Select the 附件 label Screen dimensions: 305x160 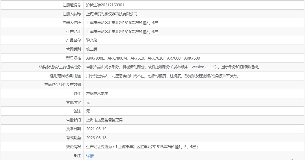77,93
